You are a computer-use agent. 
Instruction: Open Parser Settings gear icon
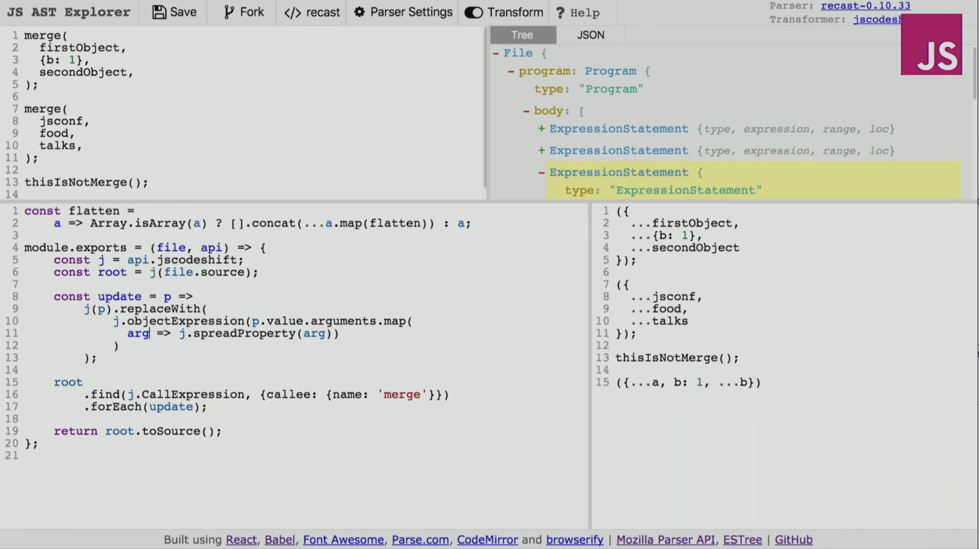click(x=359, y=12)
